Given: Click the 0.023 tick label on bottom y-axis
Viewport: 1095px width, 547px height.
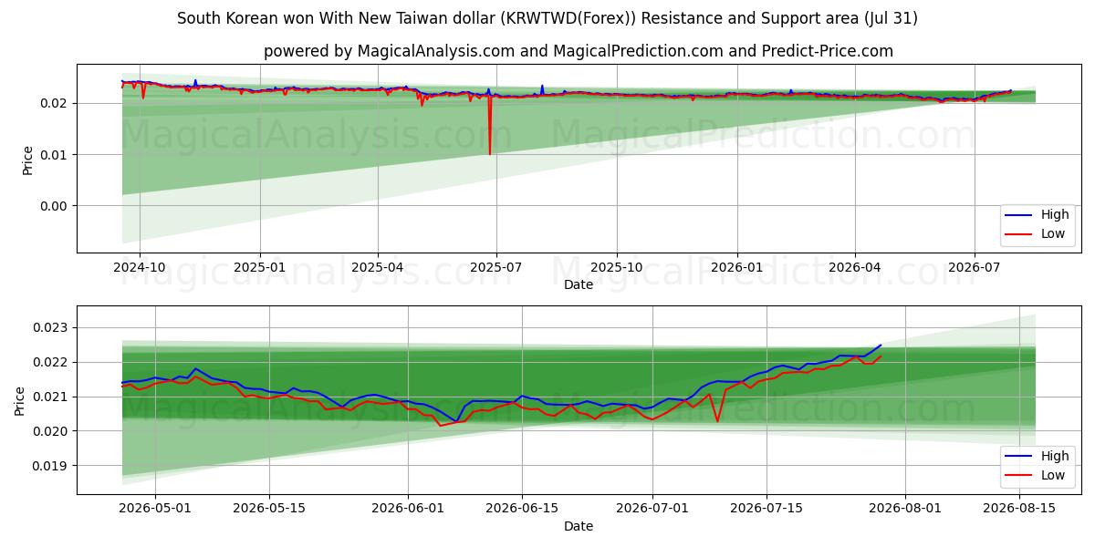Looking at the screenshot, I should pyautogui.click(x=51, y=327).
